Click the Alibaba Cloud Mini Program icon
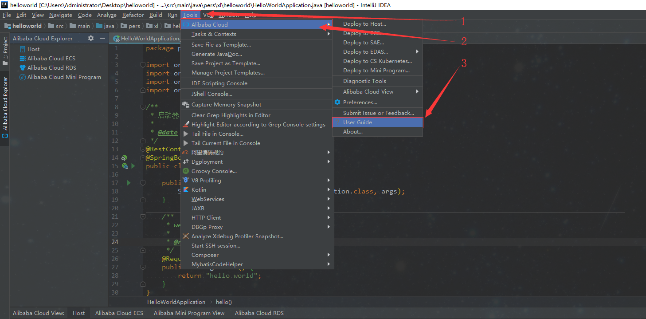Image resolution: width=646 pixels, height=319 pixels. 23,77
